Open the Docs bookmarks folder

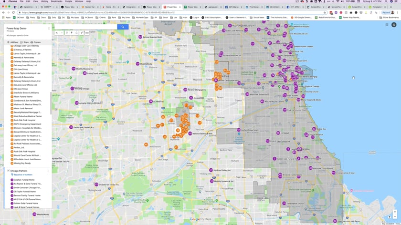click(x=42, y=18)
